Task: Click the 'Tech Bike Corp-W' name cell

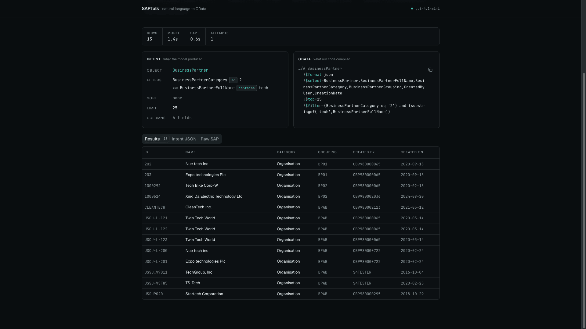Action: pos(201,186)
